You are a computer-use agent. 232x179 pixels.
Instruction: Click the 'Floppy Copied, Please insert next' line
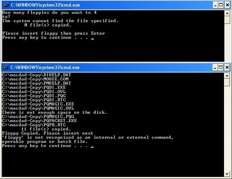tap(48, 134)
